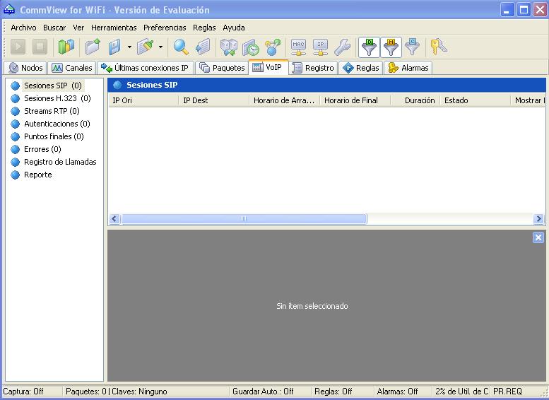Toggle the control packets filter funnel (C)
Screen dimensions: 549x400
413,47
